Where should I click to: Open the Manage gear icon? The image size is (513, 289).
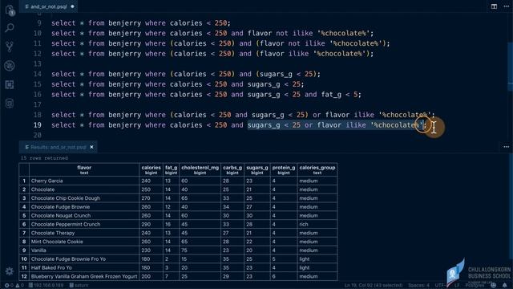point(10,271)
